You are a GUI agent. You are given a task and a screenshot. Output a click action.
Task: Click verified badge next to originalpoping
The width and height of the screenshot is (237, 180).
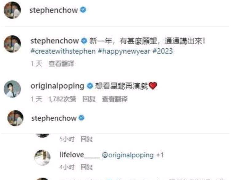pos(90,86)
